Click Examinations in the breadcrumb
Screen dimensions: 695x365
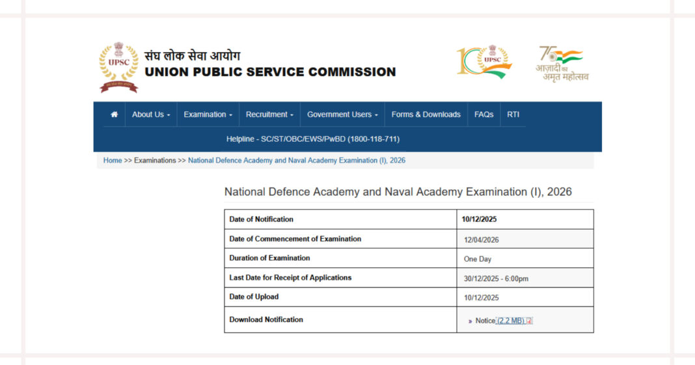tap(155, 160)
